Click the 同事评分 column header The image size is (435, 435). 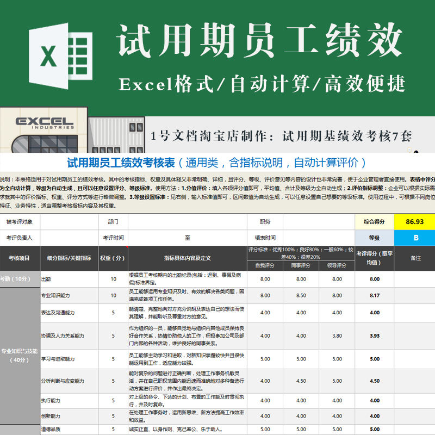[301, 266]
